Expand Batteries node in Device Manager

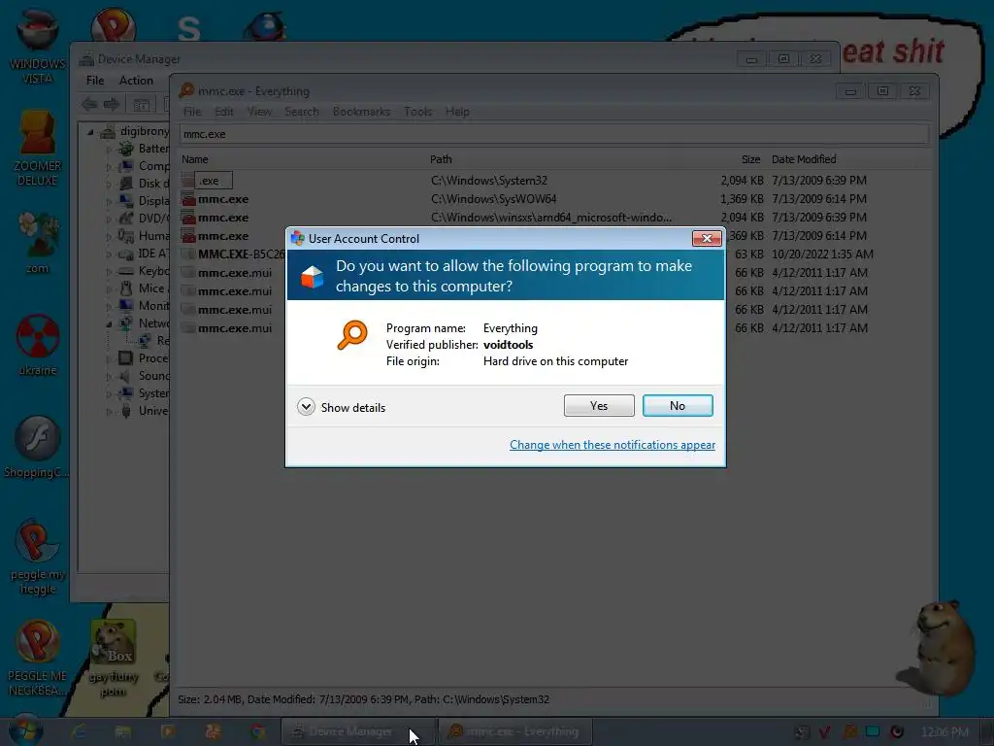(109, 149)
